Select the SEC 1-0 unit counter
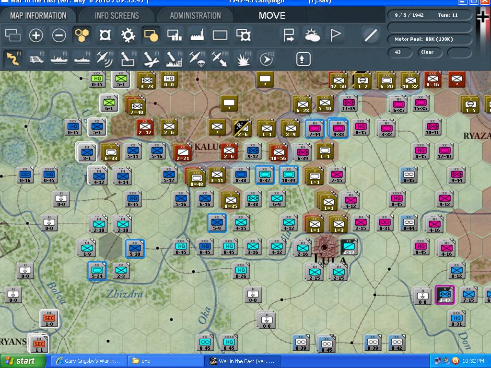 coord(49,319)
